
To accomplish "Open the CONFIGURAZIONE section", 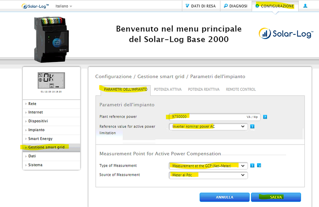I will pos(275,6).
